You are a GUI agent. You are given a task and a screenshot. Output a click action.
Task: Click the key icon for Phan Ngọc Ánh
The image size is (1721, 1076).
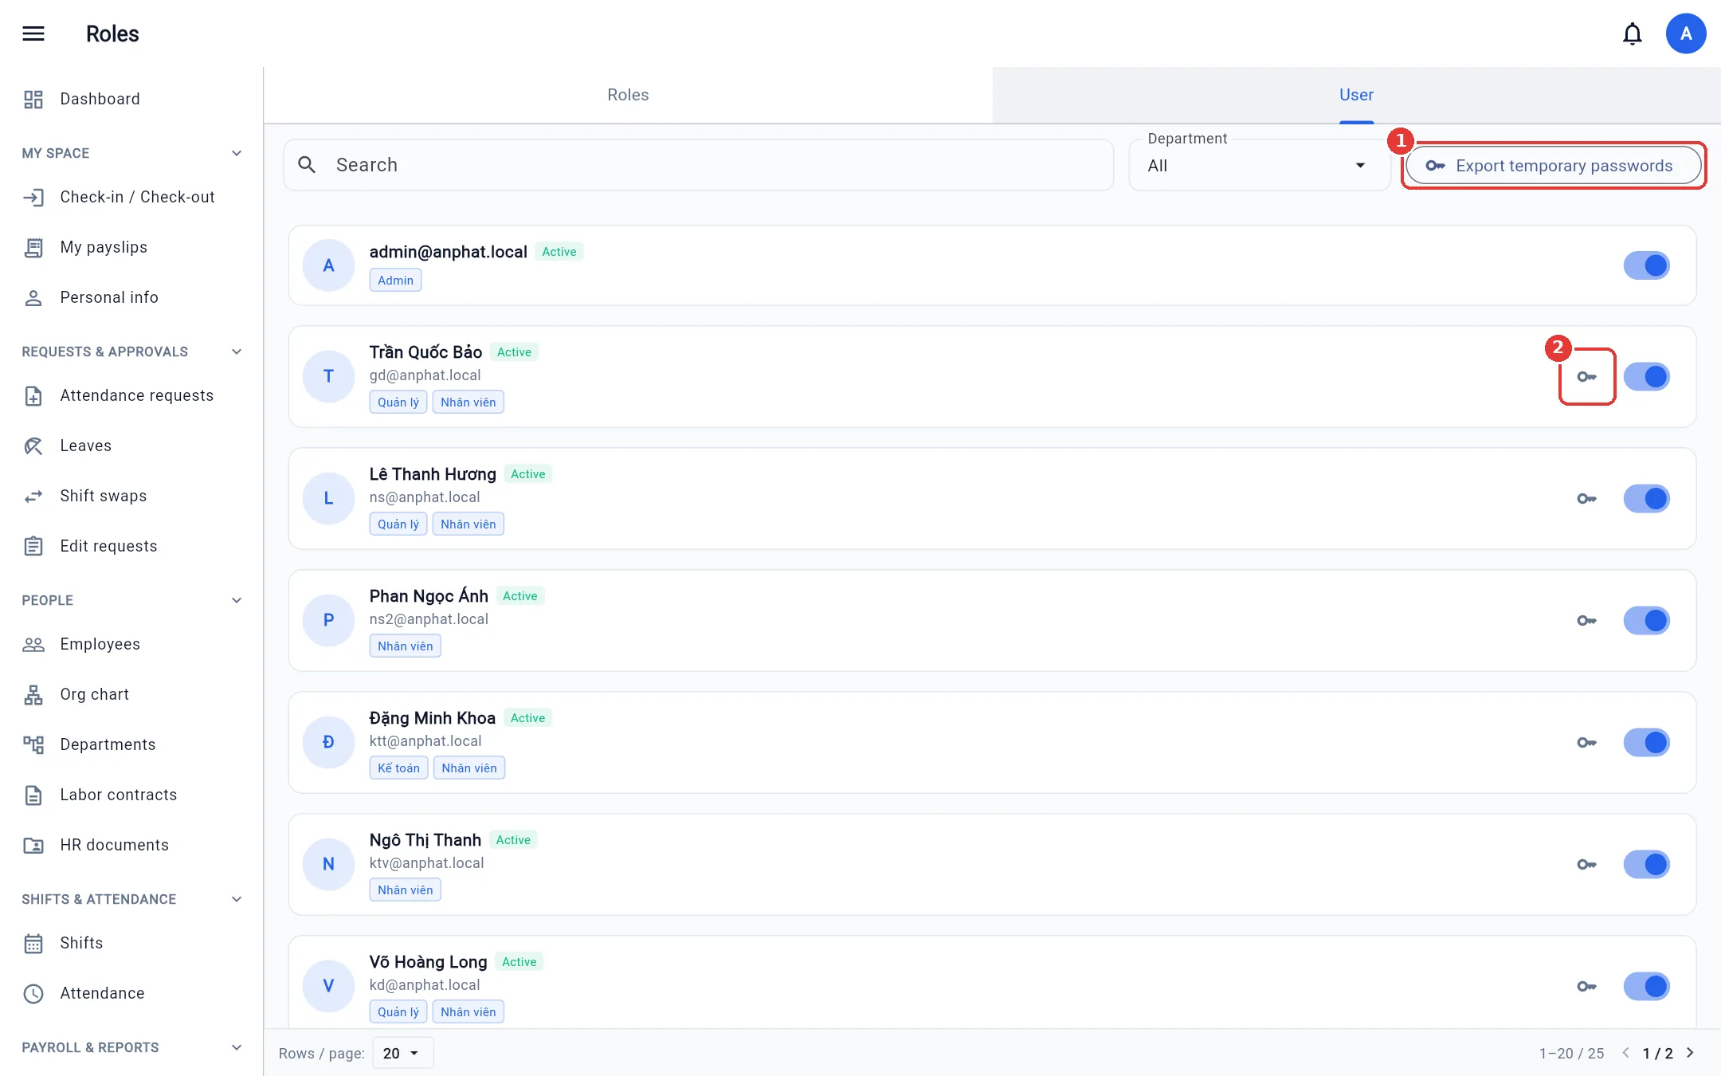coord(1587,620)
